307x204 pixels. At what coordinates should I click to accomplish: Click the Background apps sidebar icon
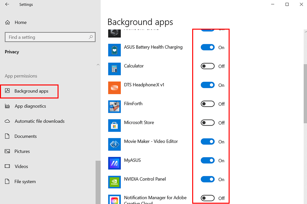pos(7,91)
